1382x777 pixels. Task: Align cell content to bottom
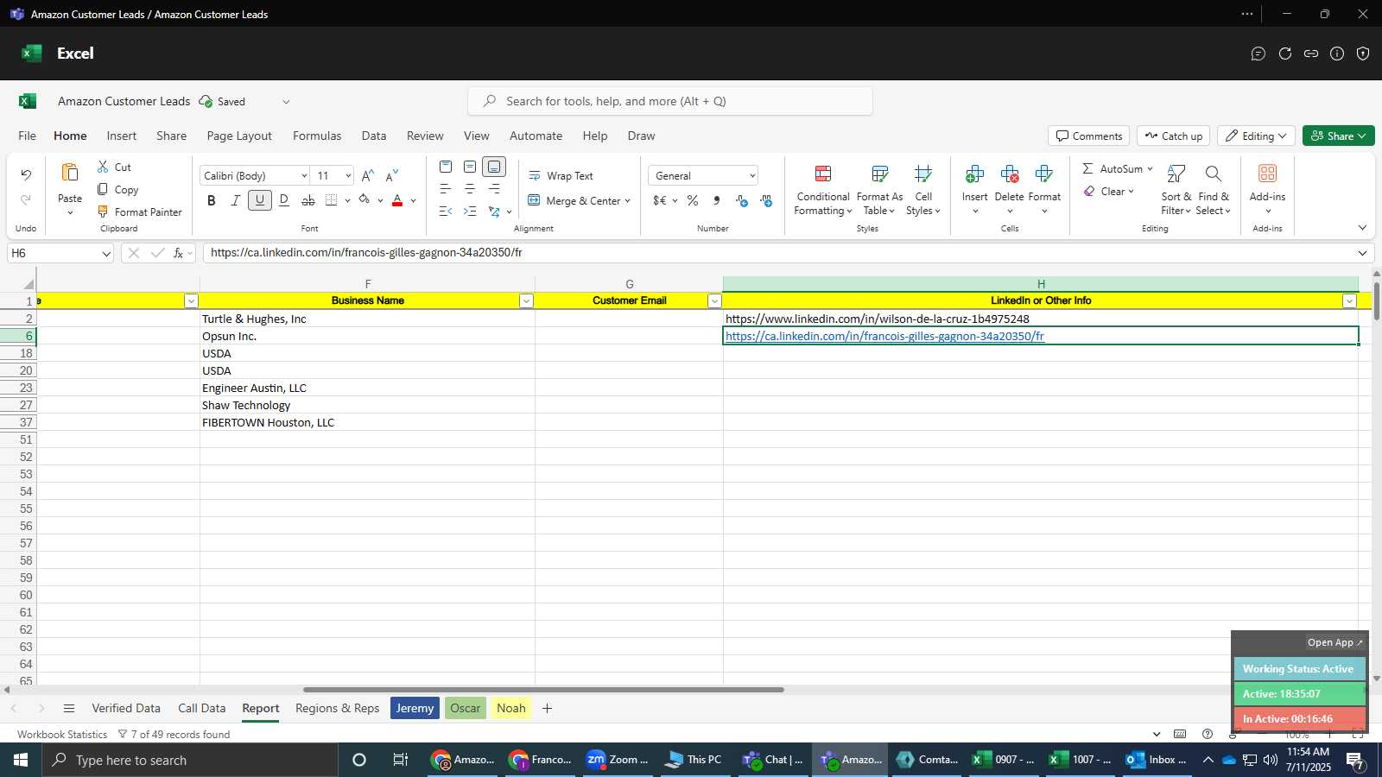[x=494, y=167]
